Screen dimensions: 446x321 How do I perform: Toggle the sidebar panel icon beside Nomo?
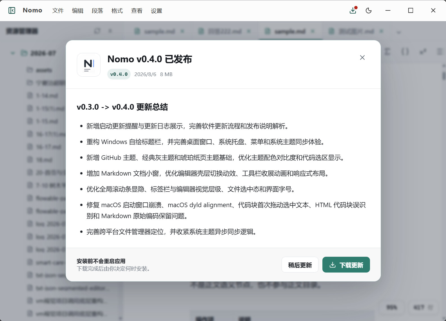(x=12, y=11)
